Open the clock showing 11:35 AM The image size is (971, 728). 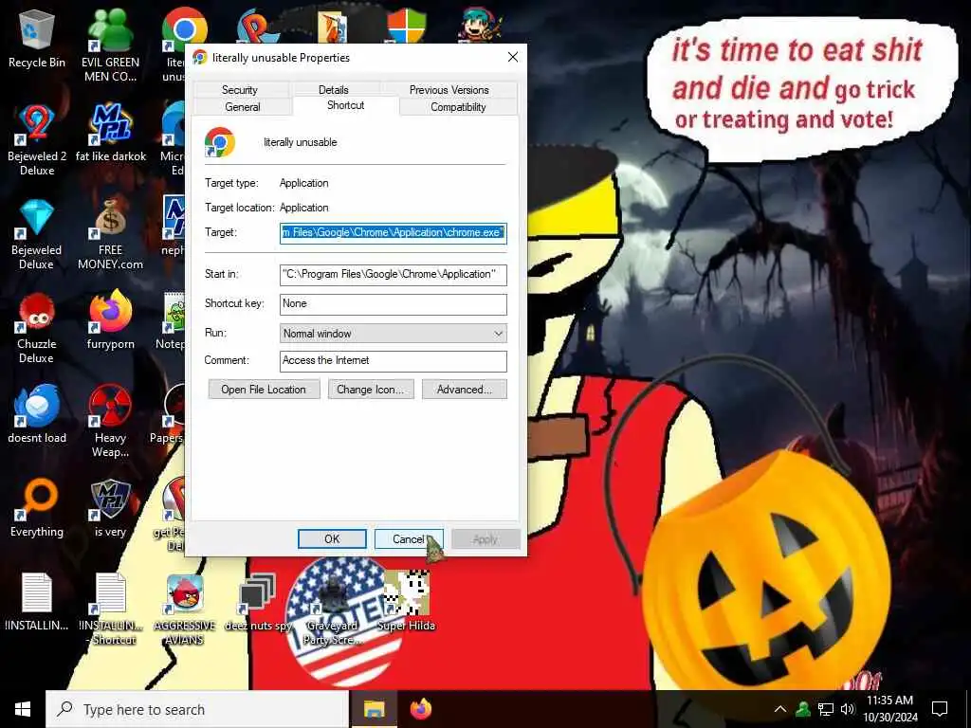tap(889, 709)
